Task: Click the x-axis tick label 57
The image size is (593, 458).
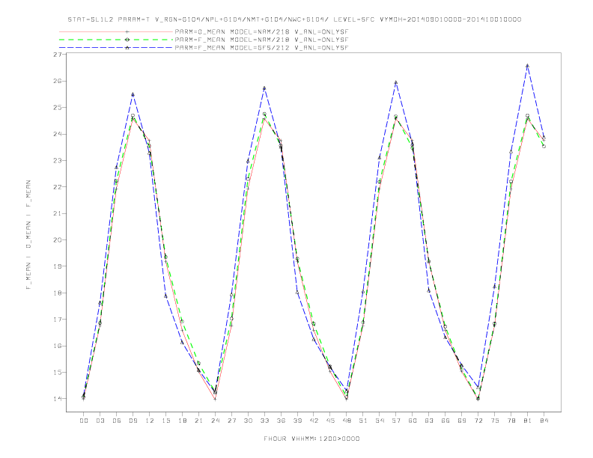Action: (x=396, y=421)
